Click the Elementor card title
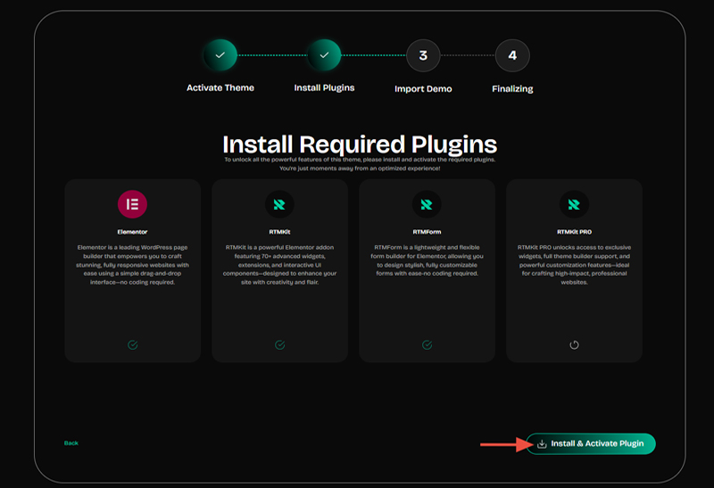This screenshot has width=714, height=488. coord(132,232)
